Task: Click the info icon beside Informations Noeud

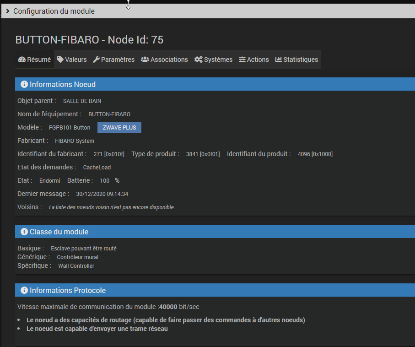Action: coord(24,84)
